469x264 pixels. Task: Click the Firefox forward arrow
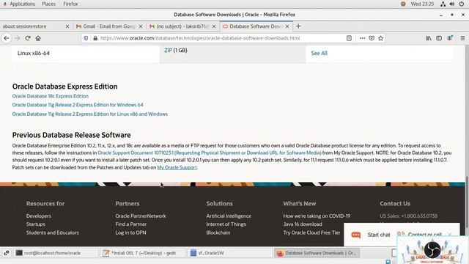[x=17, y=38]
